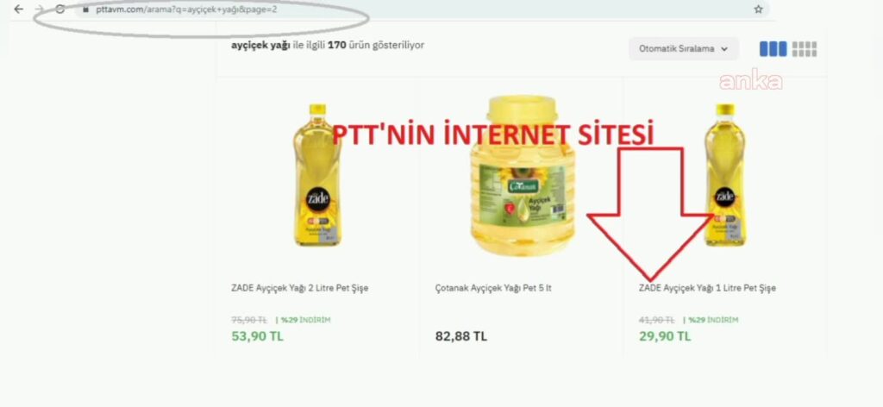The image size is (883, 407).
Task: Click the 29,90 TL discounted price
Action: [665, 336]
